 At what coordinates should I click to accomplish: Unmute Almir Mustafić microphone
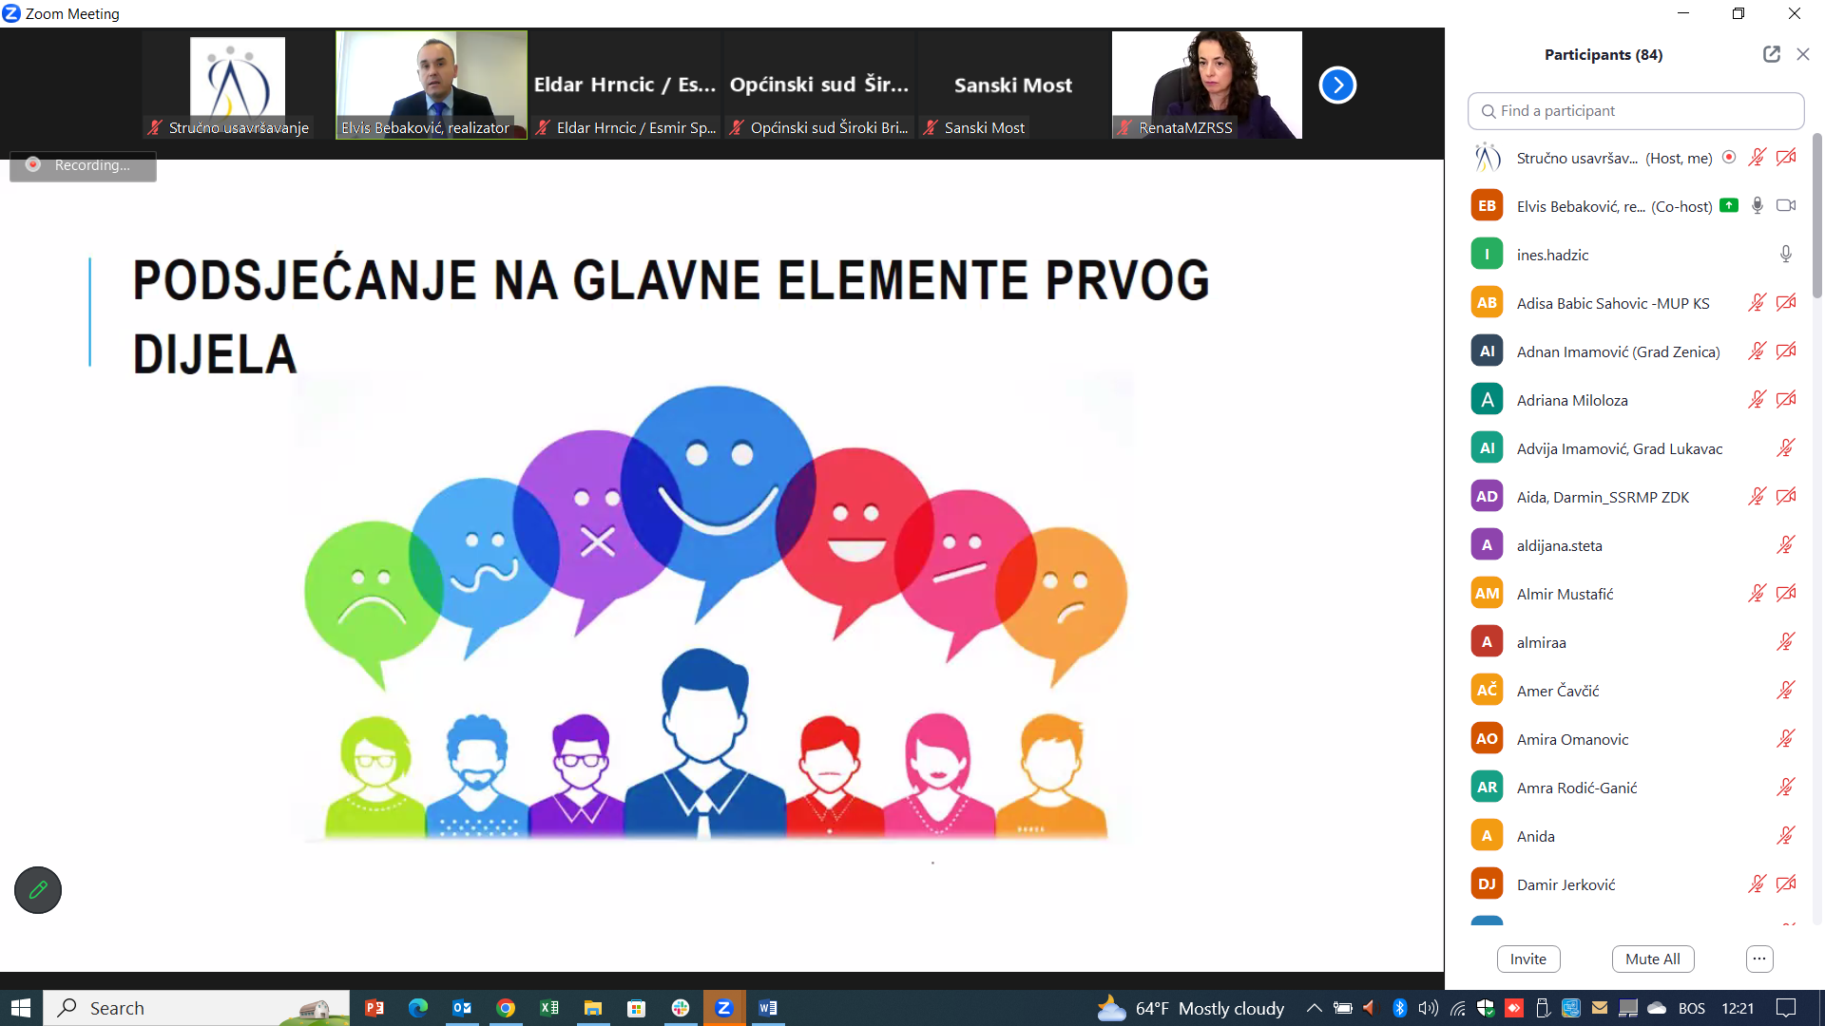(x=1758, y=593)
